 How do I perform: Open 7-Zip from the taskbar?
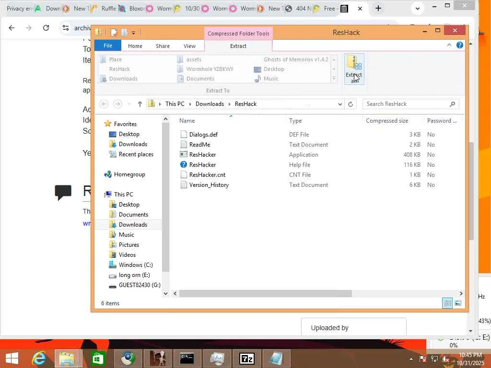[x=247, y=358]
